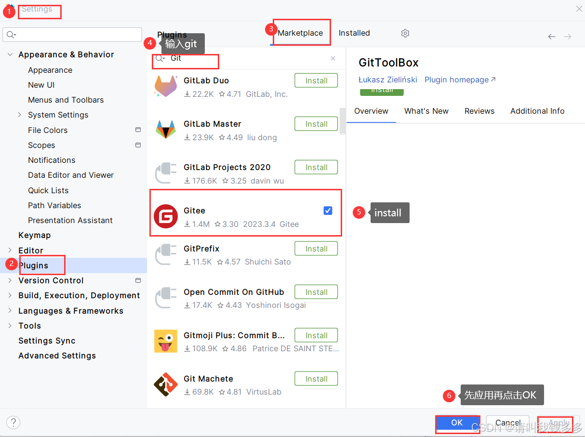Click the plugin list vertical scrollbar
This screenshot has height=437, width=585.
pyautogui.click(x=343, y=120)
